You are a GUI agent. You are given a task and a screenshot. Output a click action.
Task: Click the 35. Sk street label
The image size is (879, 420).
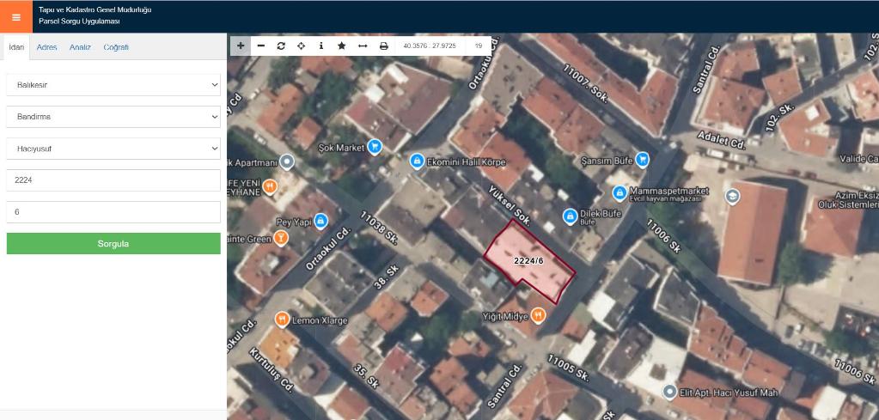pyautogui.click(x=366, y=377)
